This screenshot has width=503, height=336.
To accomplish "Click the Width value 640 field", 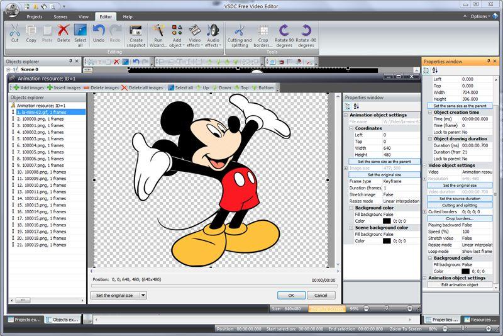I will 401,148.
